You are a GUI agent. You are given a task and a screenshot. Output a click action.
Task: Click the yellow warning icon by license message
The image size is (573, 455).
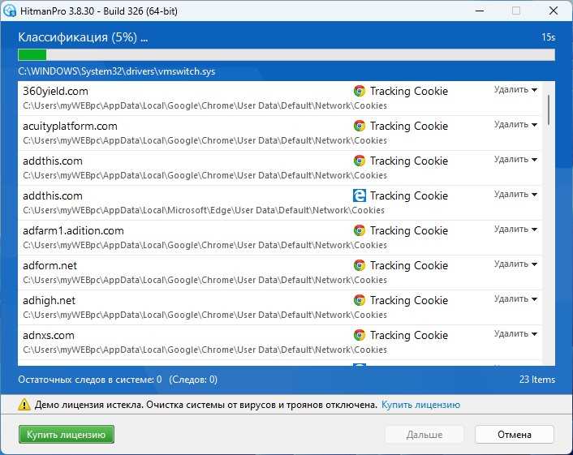pos(24,405)
